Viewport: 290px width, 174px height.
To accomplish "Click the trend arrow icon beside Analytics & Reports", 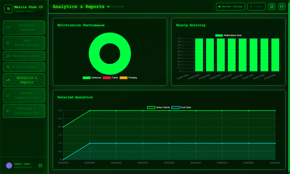I will pyautogui.click(x=8, y=80).
